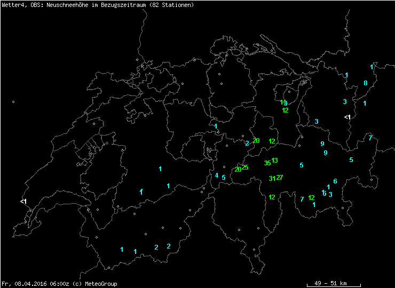This screenshot has width=395, height=288.
Task: Click the green 35 snow depth value
Action: (267, 163)
